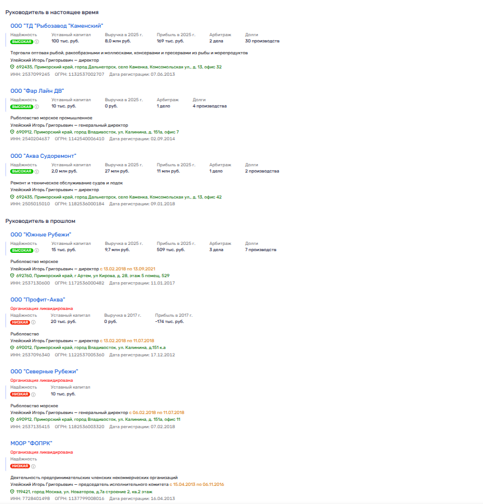Click info icon beside Аква Судоремонт reliability badge
The image size is (483, 504).
[x=37, y=171]
